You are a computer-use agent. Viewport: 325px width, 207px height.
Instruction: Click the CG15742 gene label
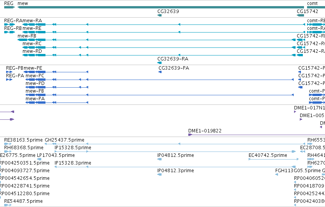click(x=307, y=11)
